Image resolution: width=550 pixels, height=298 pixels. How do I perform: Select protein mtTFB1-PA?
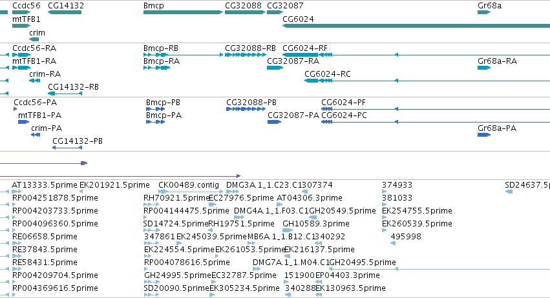(x=39, y=115)
